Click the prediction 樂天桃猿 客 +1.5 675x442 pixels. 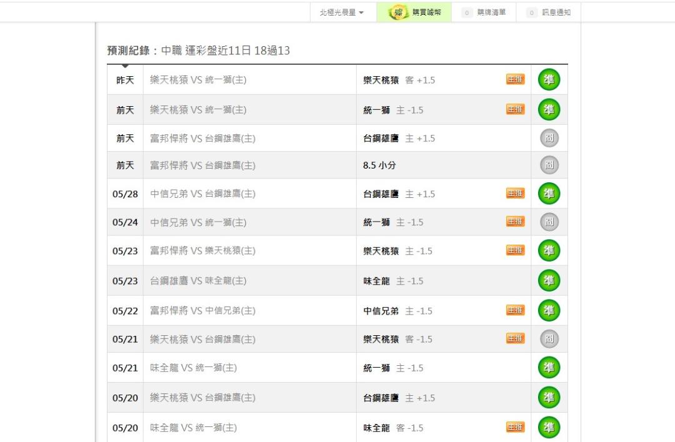pyautogui.click(x=399, y=80)
